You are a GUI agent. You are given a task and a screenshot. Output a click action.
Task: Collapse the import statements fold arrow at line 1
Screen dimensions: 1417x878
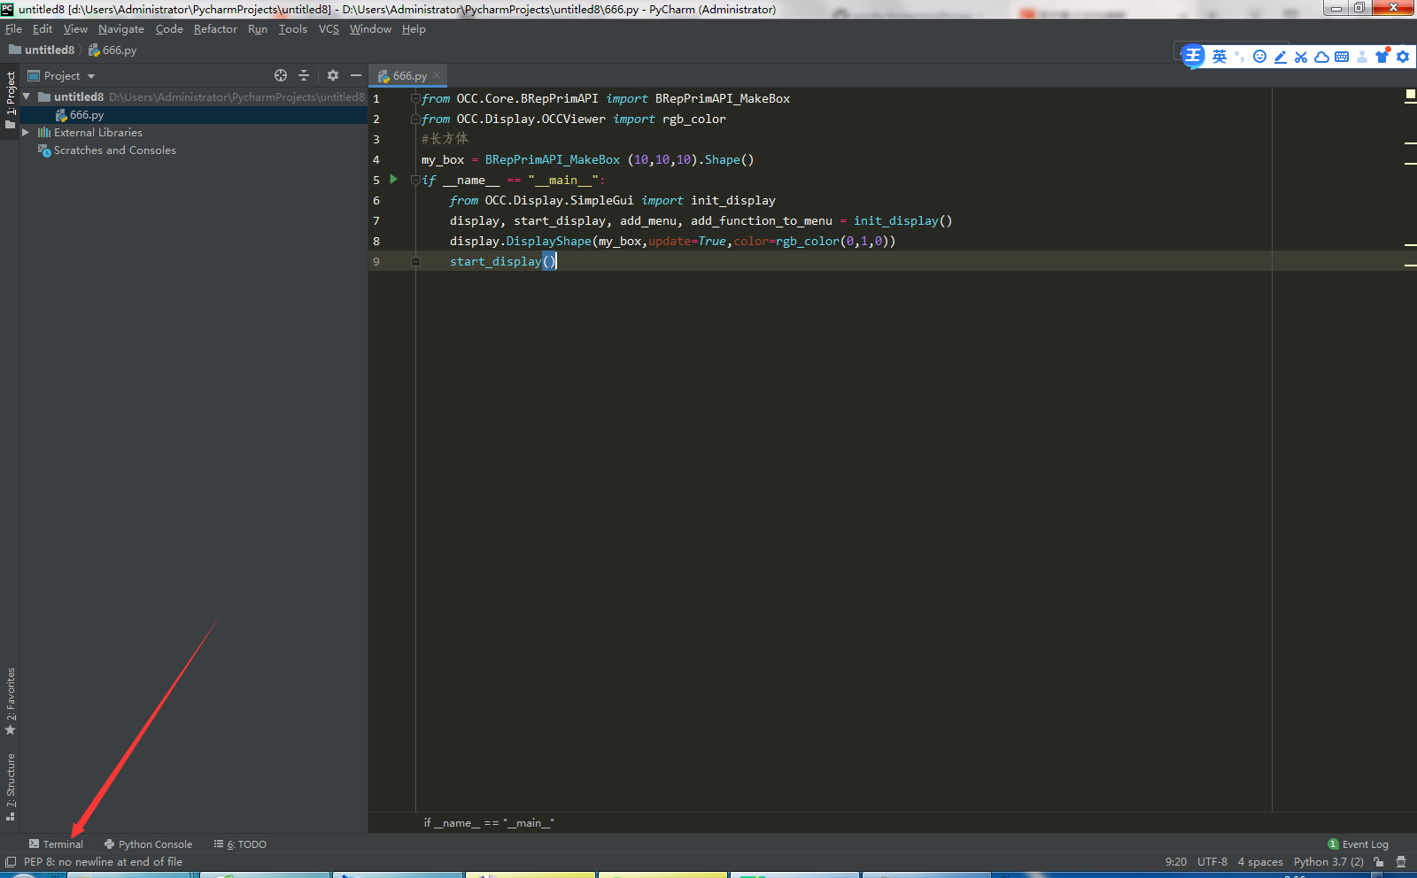[414, 98]
